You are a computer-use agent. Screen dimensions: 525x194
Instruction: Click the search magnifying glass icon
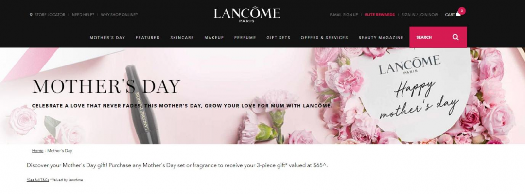(455, 37)
